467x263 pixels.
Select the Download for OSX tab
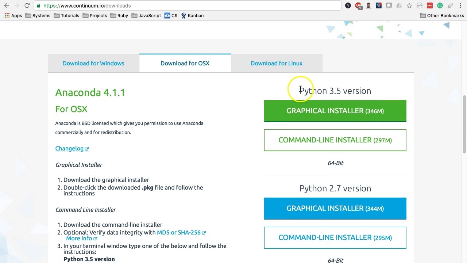pyautogui.click(x=185, y=63)
